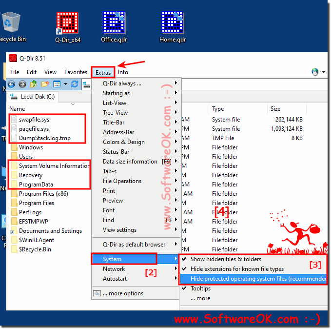The image size is (331, 329).
Task: Go up one folder level
Action: [x=33, y=84]
